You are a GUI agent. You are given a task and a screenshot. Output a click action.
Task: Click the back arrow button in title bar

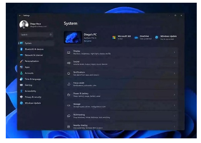(x=20, y=16)
